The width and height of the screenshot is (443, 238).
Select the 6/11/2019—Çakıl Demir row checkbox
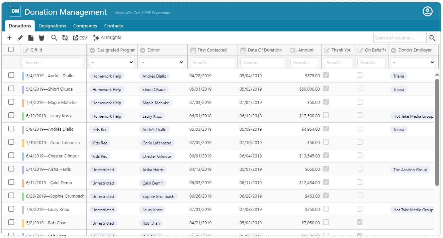11,182
